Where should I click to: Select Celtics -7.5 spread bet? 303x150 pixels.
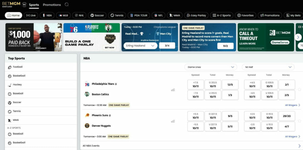pos(196,95)
